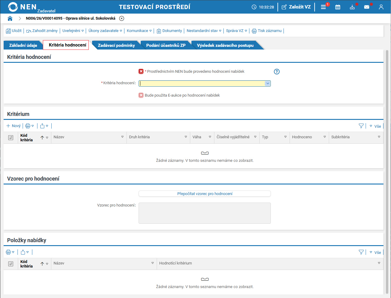Open the user profile icon
Viewport: 391px width, 298px height.
[x=381, y=7]
